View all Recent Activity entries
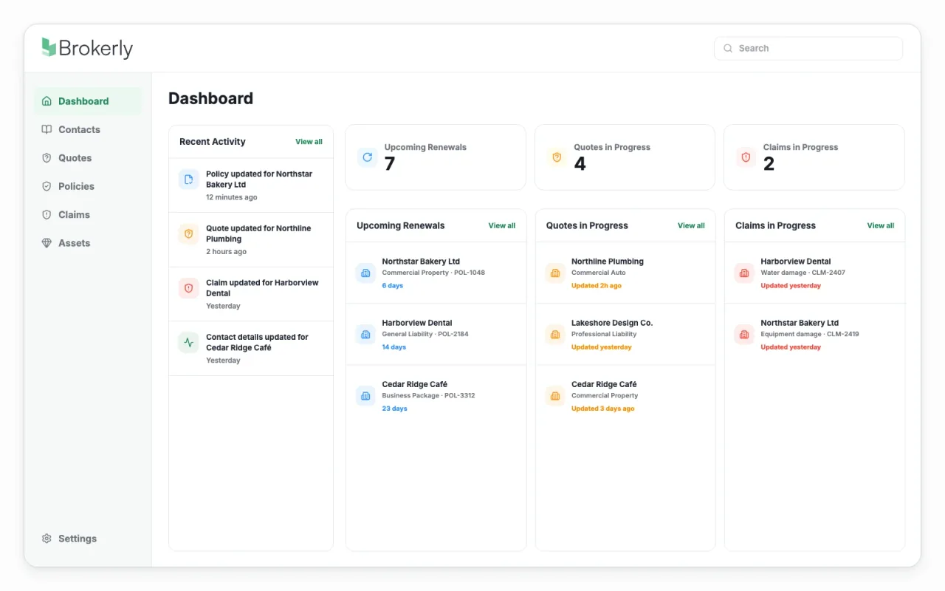This screenshot has height=591, width=945. point(309,142)
